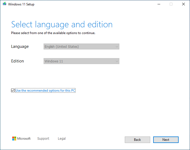Click the 'Please select from one of the available options' text
The width and height of the screenshot is (190, 150).
pyautogui.click(x=53, y=33)
